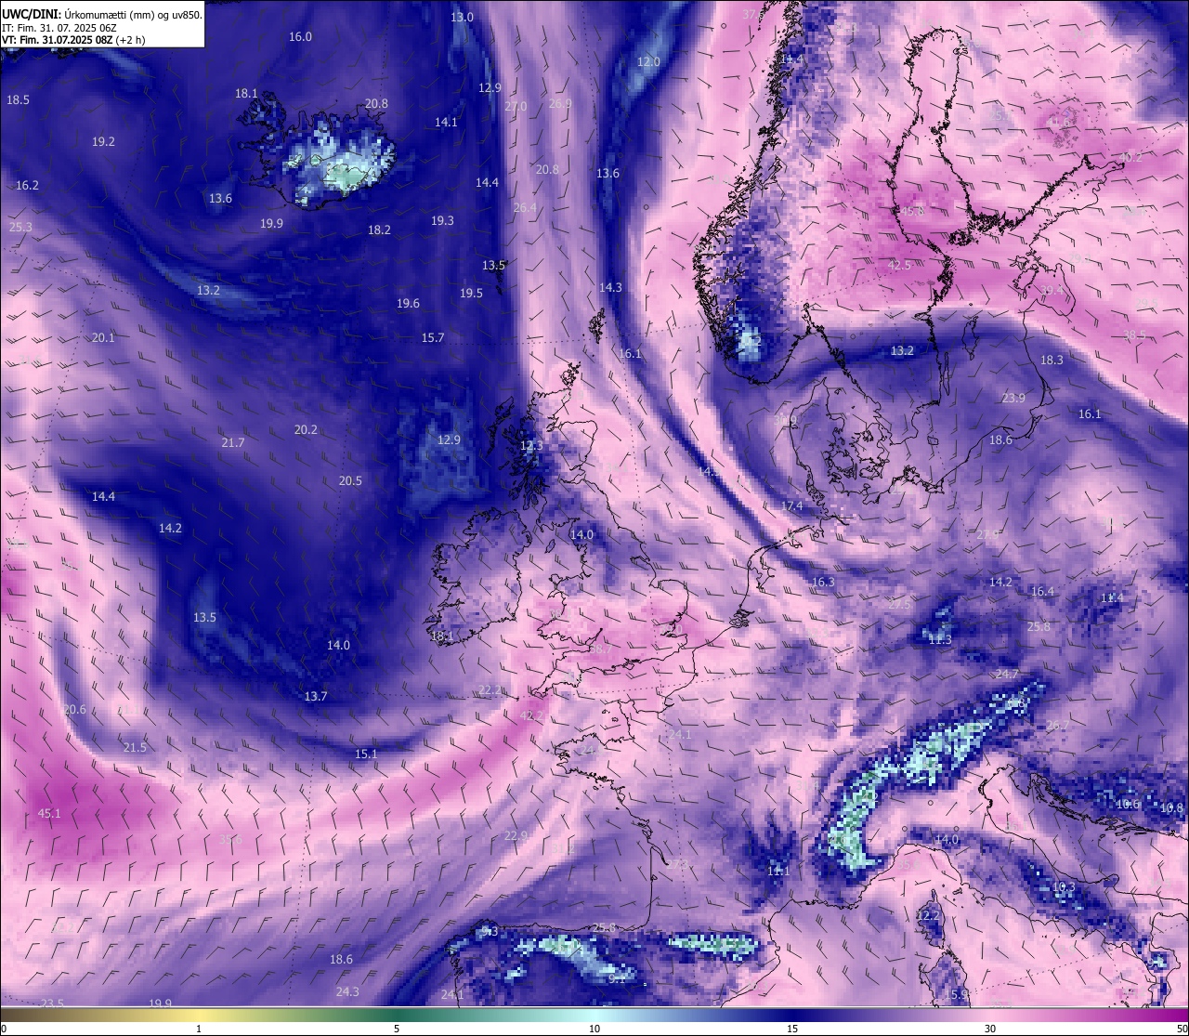Viewport: 1189px width, 1036px height.
Task: Click the value '14.3' north of Scotland
Action: pyautogui.click(x=610, y=287)
